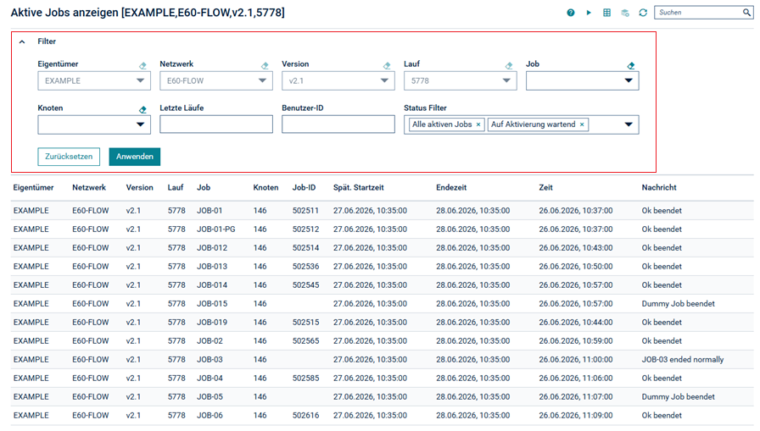Click Job-ID 502536
The height and width of the screenshot is (431, 760).
click(x=306, y=267)
